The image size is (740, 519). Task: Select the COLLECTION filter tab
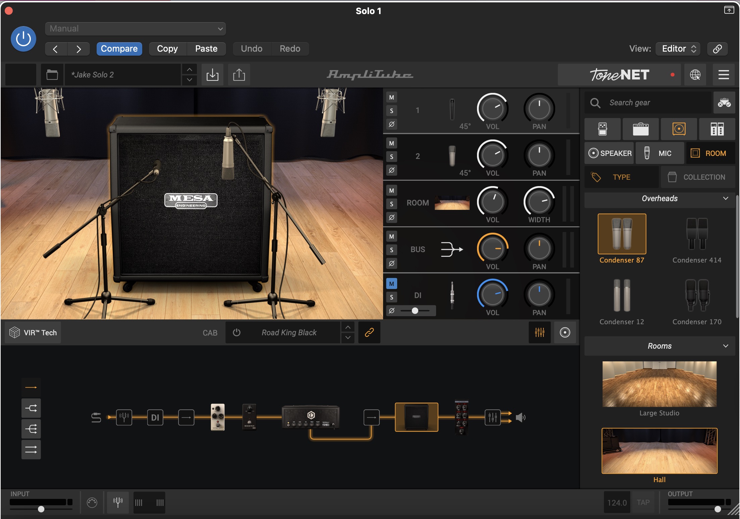tap(698, 177)
